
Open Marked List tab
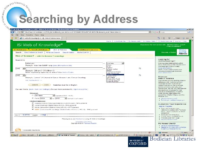83,52
